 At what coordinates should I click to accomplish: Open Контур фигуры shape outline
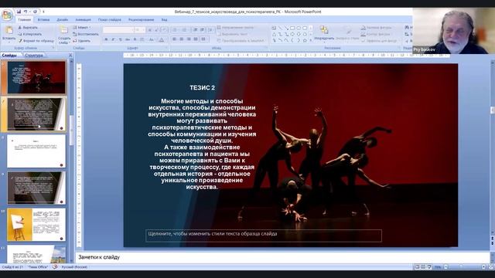click(x=376, y=34)
